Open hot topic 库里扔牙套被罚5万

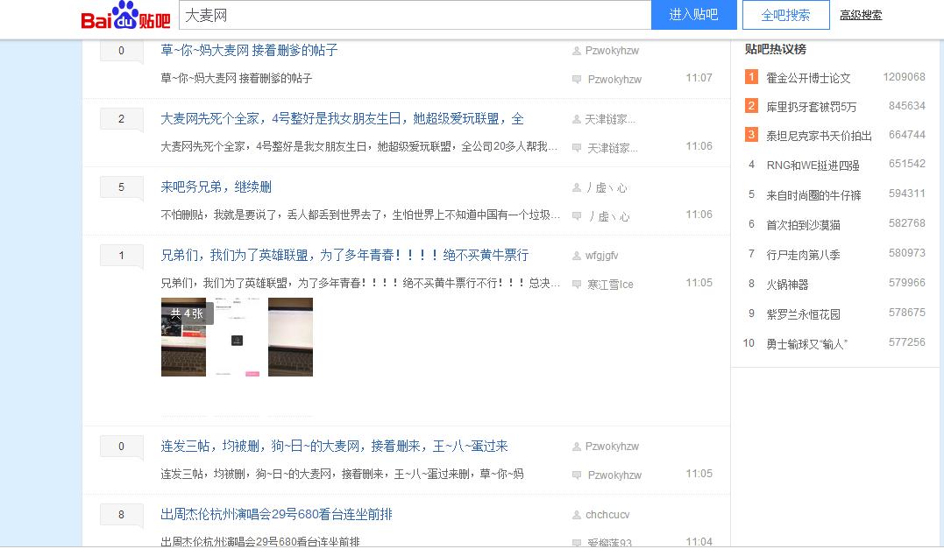point(811,107)
